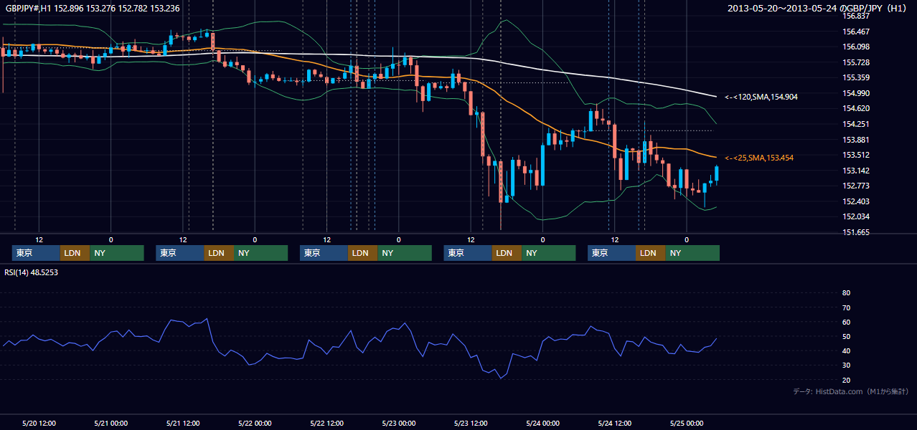Select the 5/24 00:00 date label
The height and width of the screenshot is (430, 917).
(542, 423)
